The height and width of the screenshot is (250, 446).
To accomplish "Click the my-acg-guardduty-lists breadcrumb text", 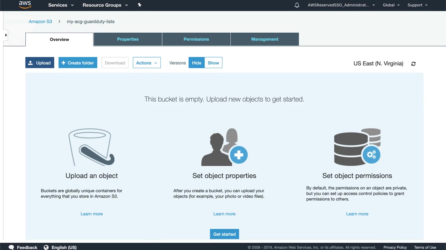I will (x=91, y=22).
